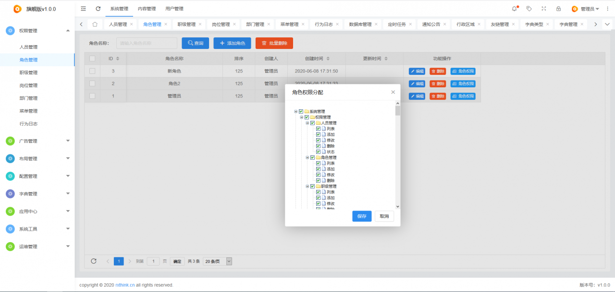Toggle fullscreen mode icon
Image resolution: width=615 pixels, height=292 pixels.
point(544,9)
